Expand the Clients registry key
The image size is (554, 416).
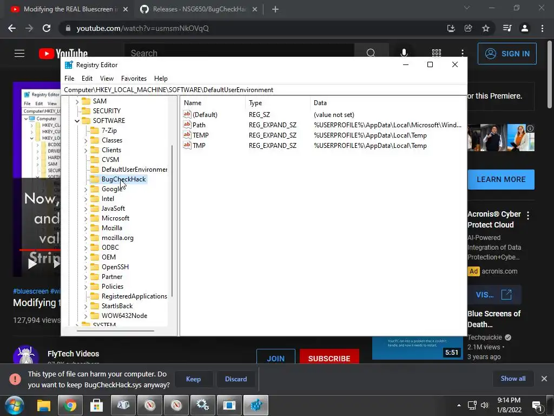coord(86,151)
